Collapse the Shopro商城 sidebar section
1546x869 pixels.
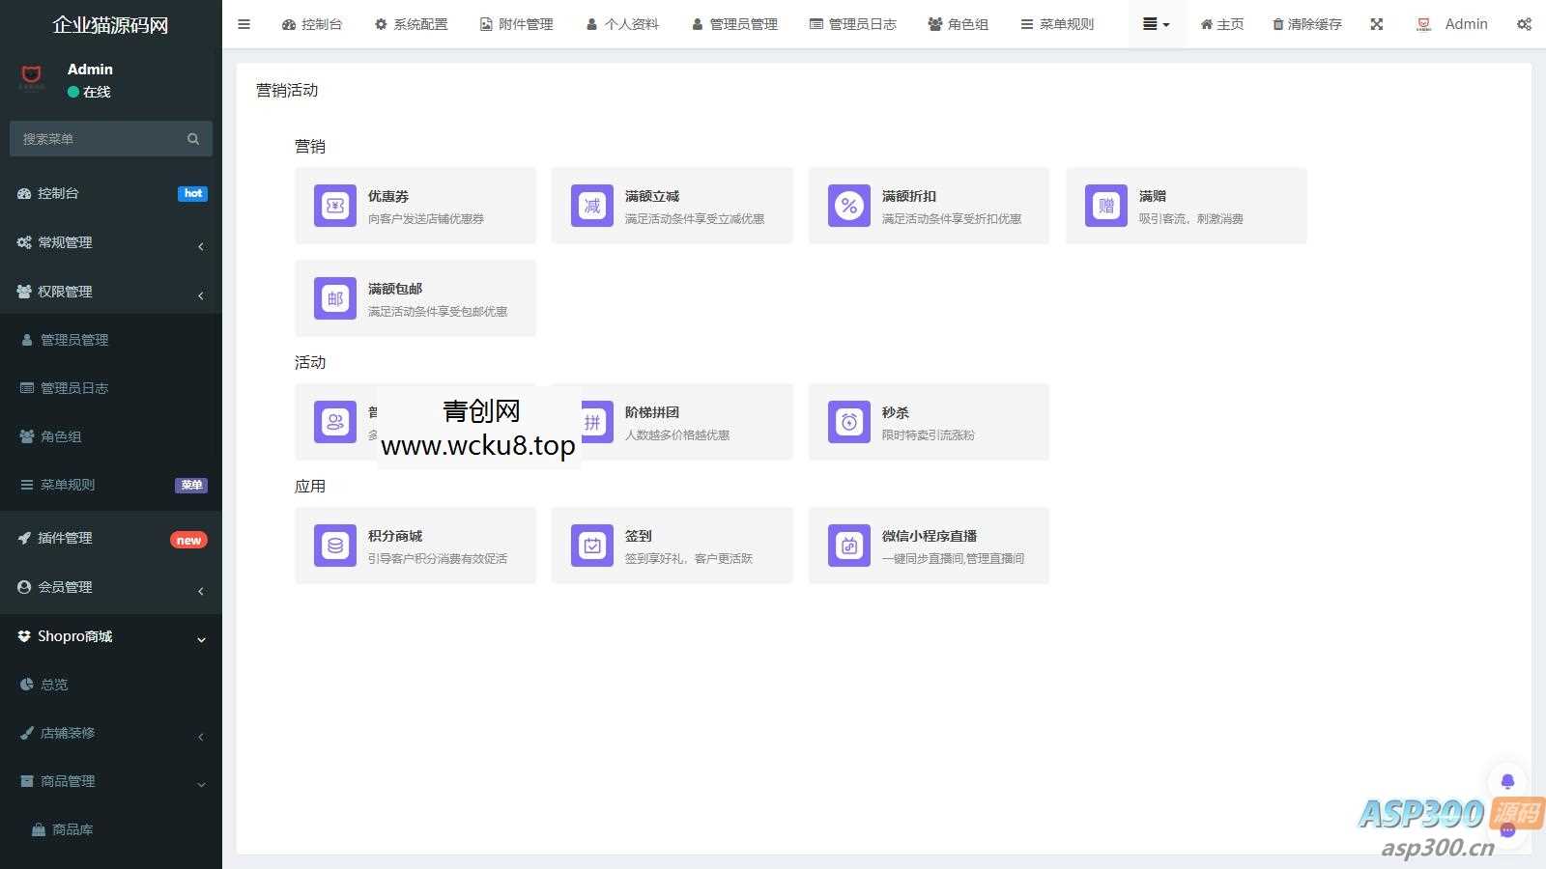pos(110,636)
